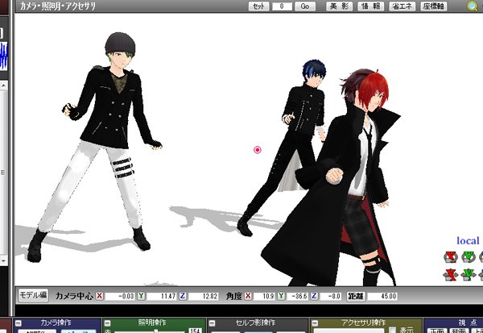
Task: Click camera center X field showing -0.03
Action: click(120, 296)
